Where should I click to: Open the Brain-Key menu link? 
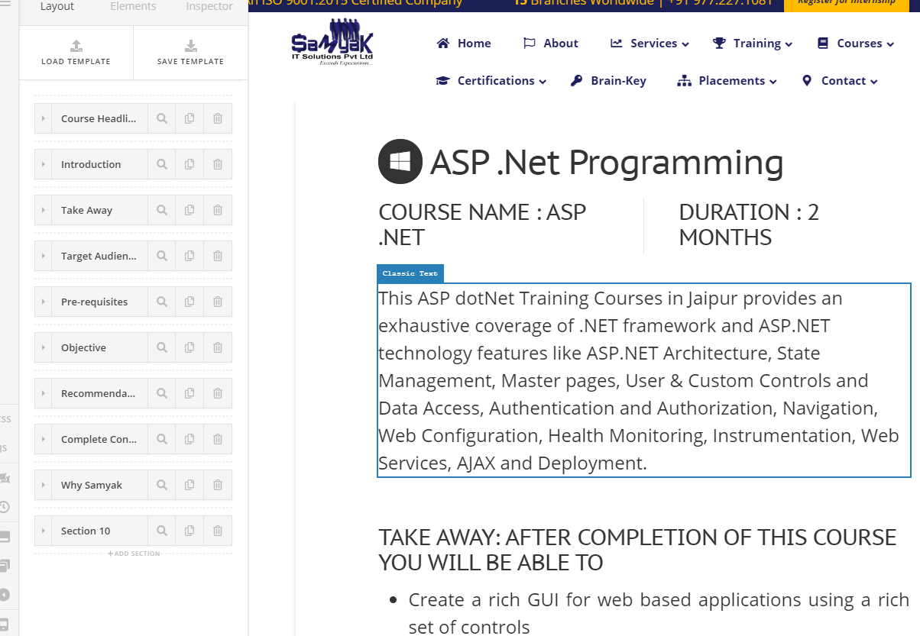point(608,81)
